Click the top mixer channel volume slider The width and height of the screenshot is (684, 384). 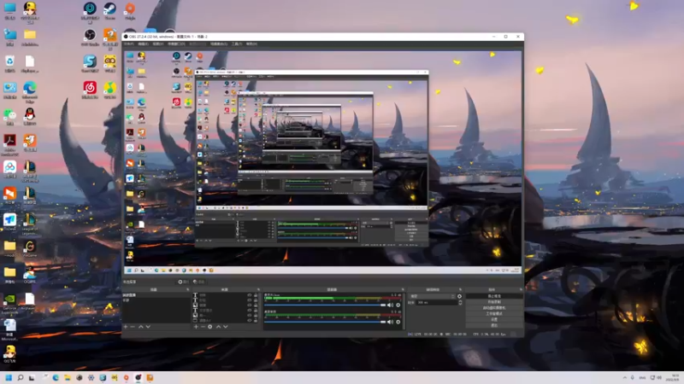coord(325,305)
